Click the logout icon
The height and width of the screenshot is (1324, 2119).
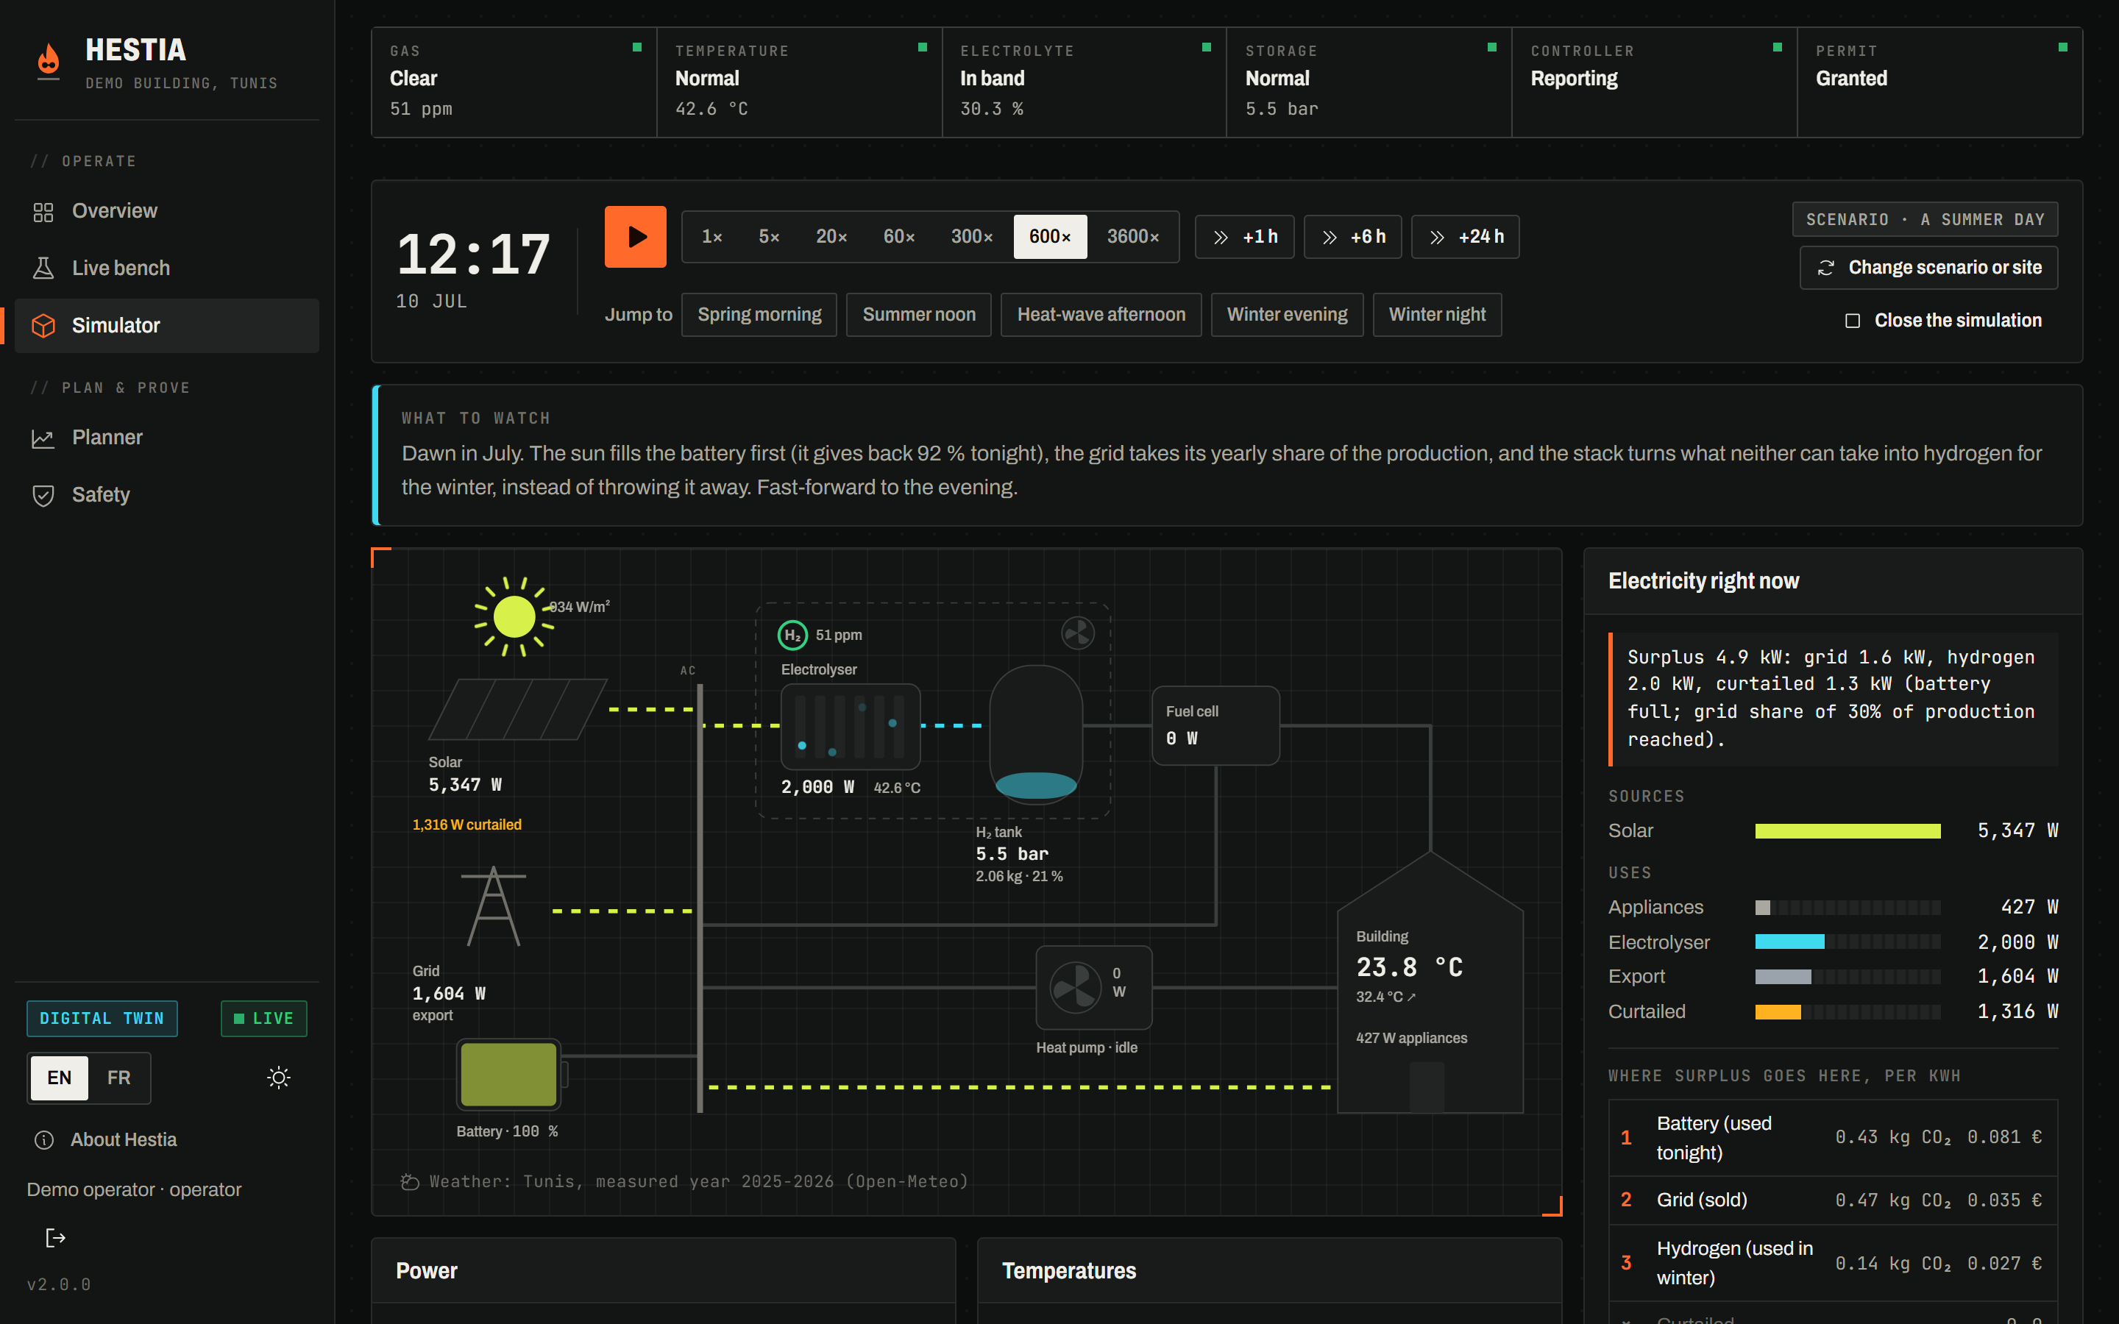[55, 1237]
